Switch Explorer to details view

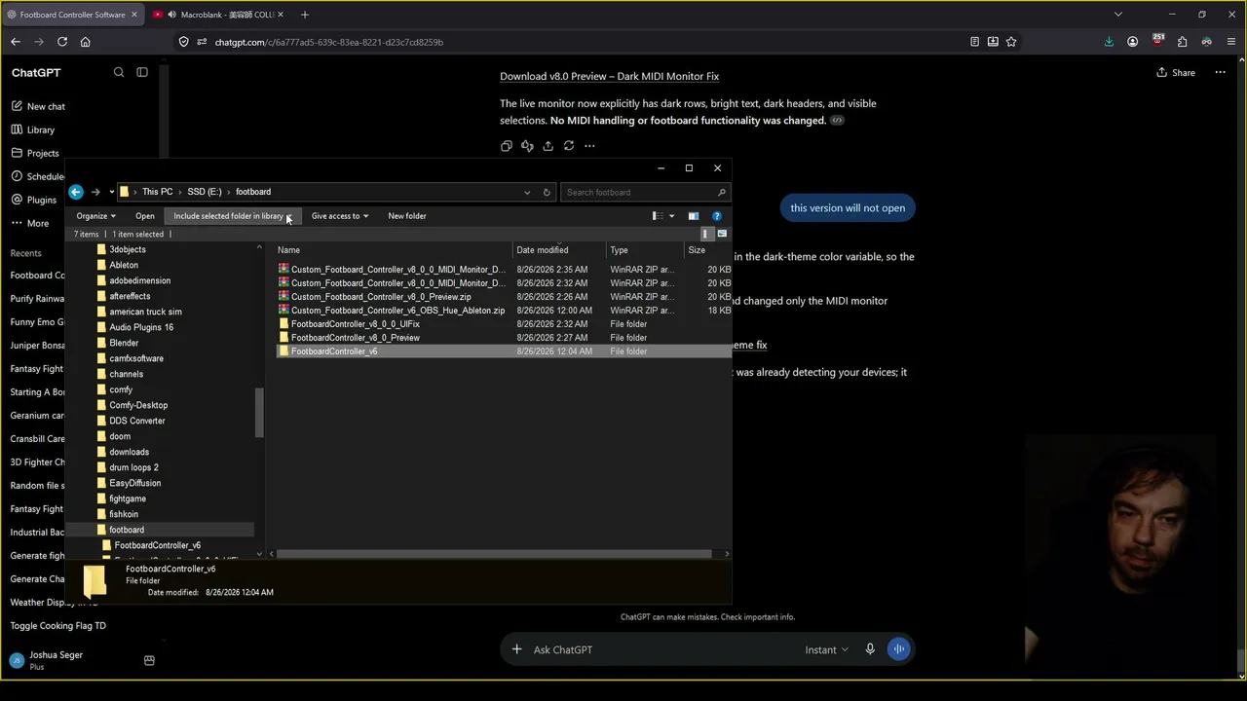pyautogui.click(x=706, y=234)
